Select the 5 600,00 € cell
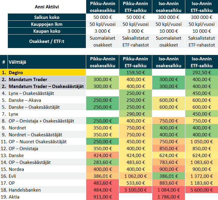 pos(201,190)
